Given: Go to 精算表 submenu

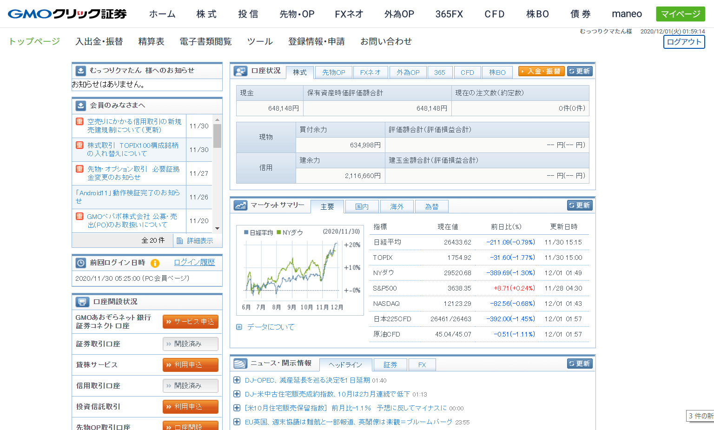Looking at the screenshot, I should (151, 41).
